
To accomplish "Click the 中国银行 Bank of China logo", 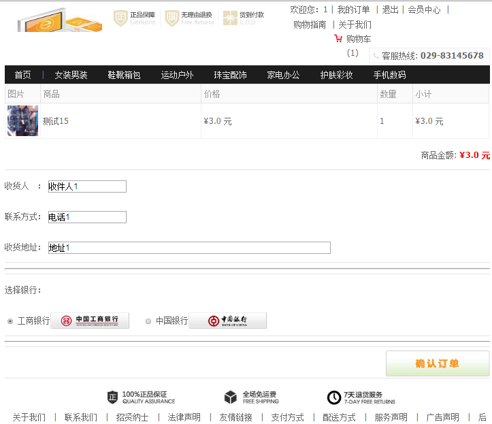I will [227, 321].
